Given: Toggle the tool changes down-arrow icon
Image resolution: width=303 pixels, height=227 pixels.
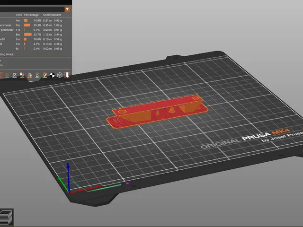Looking at the screenshot, I should point(22,75).
